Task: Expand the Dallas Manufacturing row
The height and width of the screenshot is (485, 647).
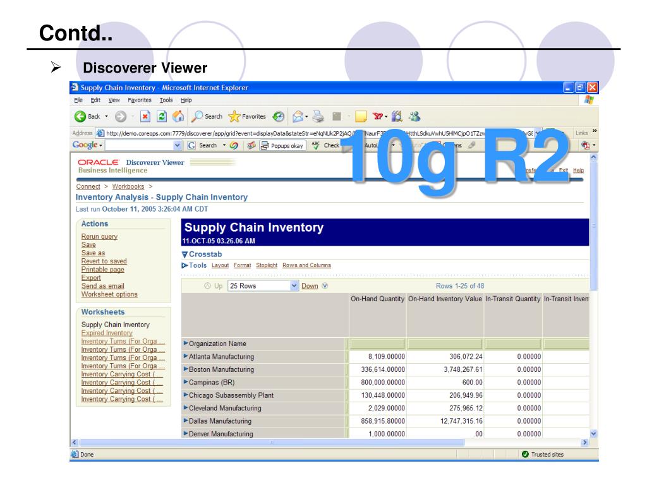Action: [186, 421]
